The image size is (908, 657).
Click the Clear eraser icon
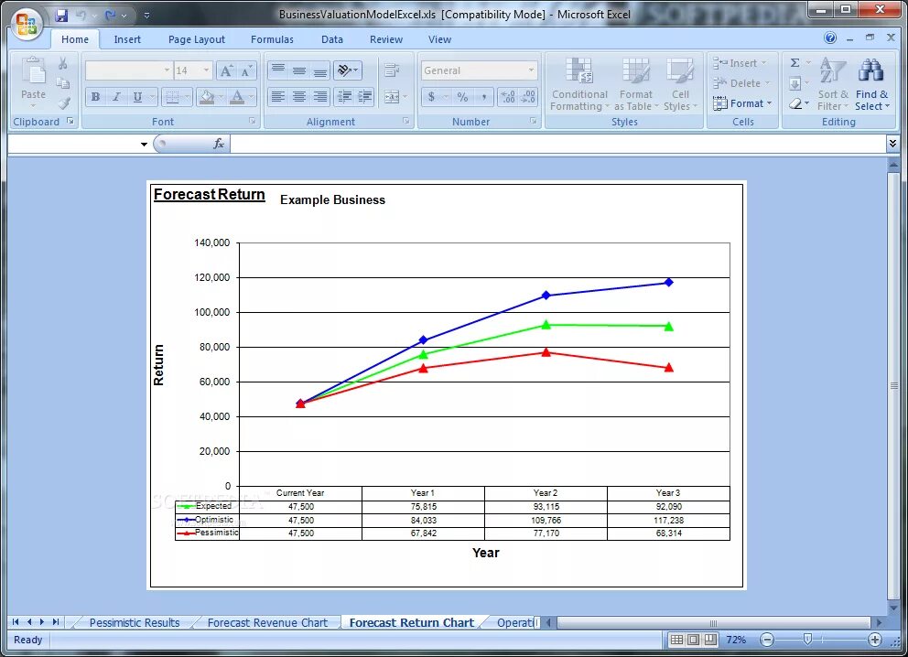(795, 103)
